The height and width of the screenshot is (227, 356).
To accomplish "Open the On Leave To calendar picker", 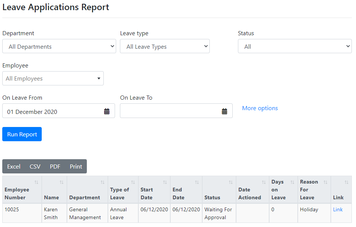I will (x=225, y=111).
